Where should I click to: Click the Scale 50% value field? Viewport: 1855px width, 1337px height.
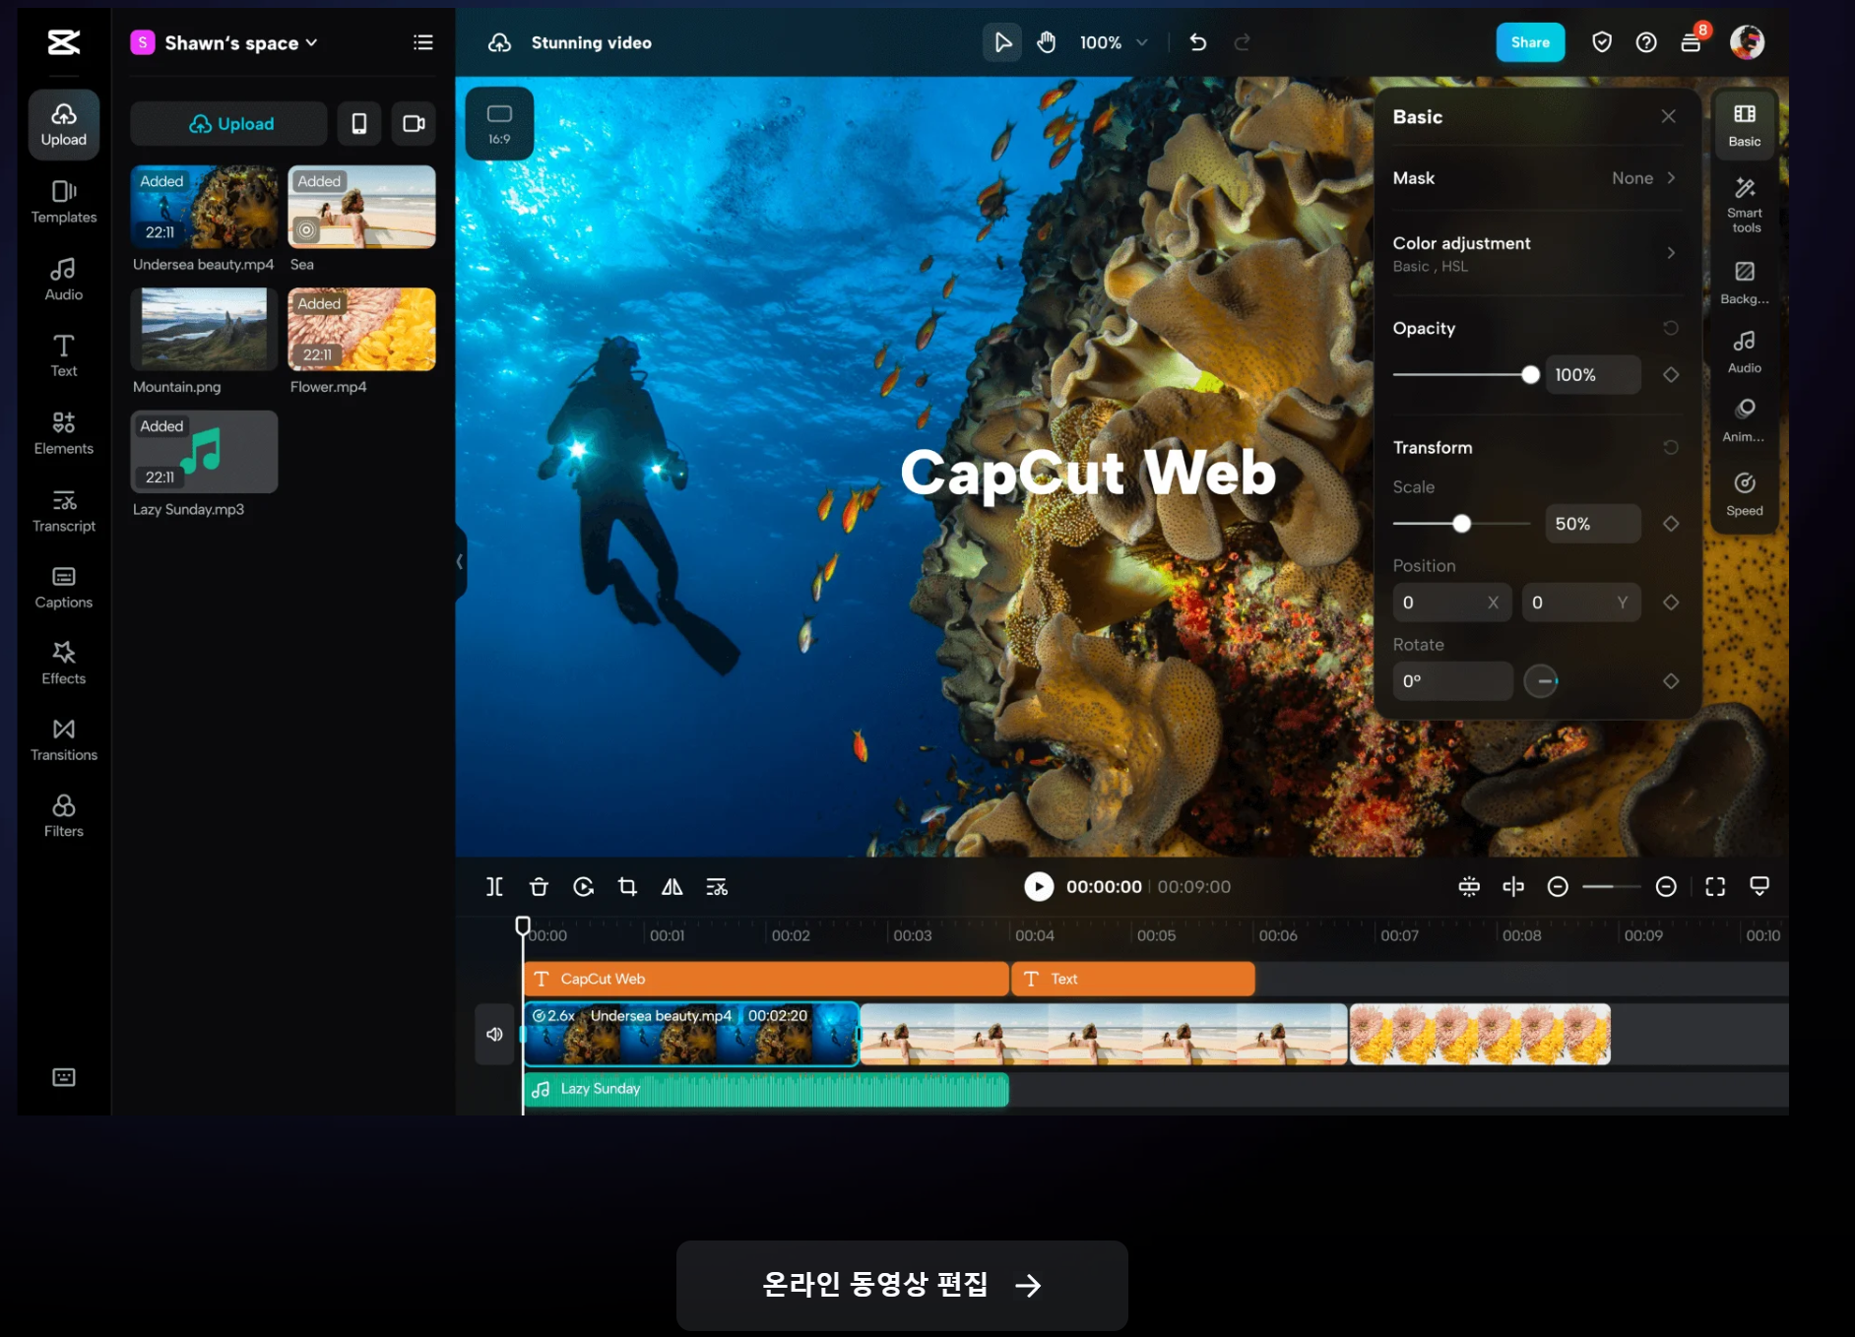1593,524
